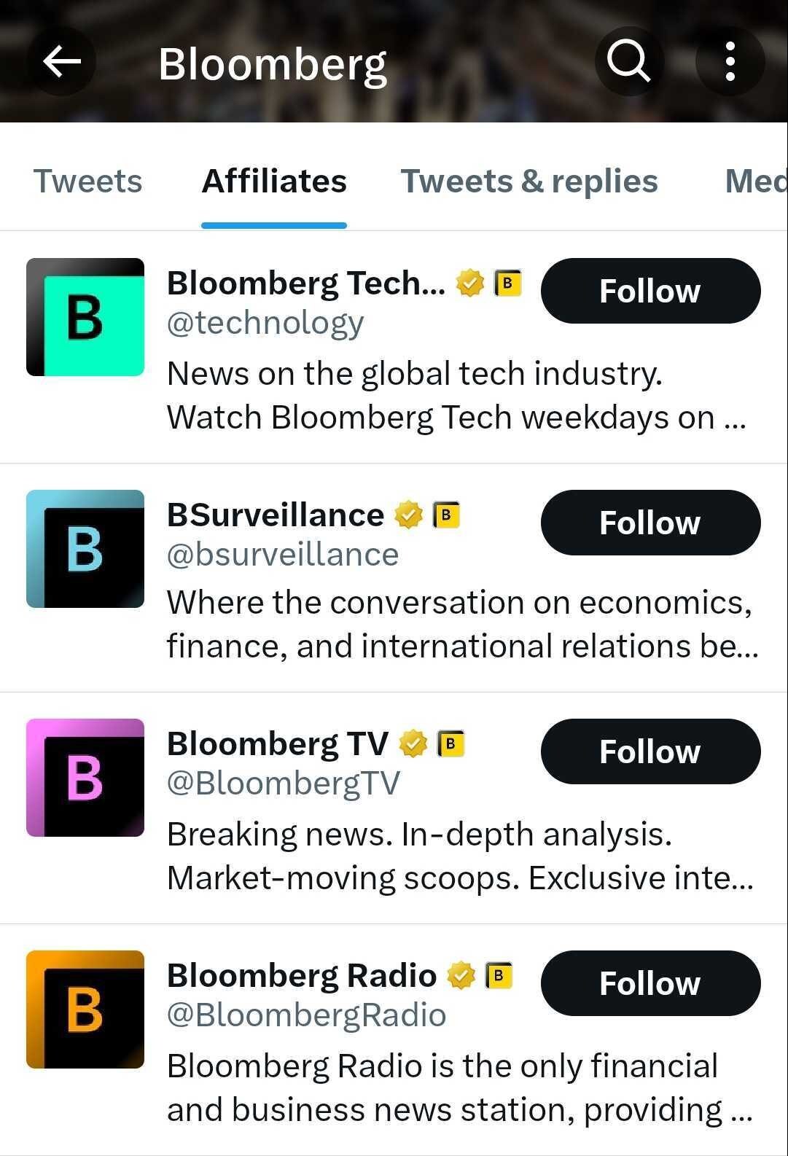Click the verified badge next to BSurveillance
The width and height of the screenshot is (788, 1156).
point(408,515)
